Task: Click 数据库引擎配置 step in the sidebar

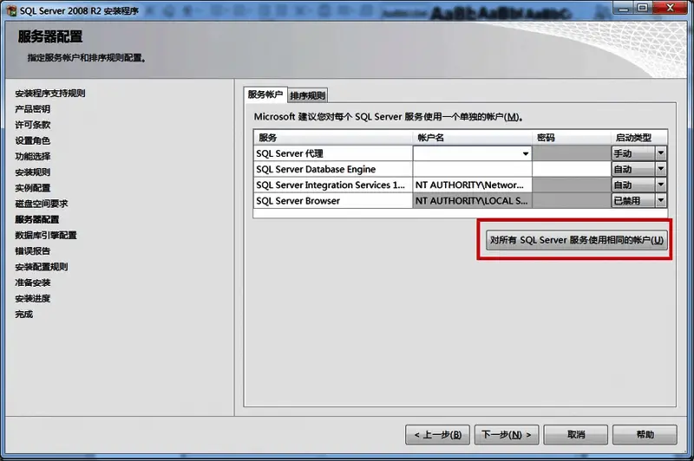Action: (x=46, y=235)
